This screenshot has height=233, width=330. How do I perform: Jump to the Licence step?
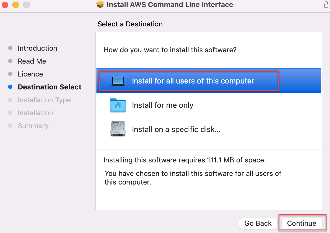[x=30, y=74]
